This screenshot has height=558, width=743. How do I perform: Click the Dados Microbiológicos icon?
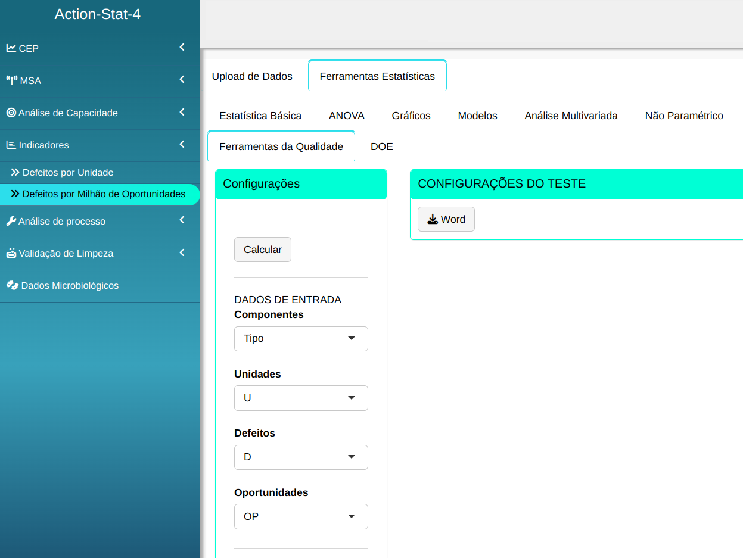click(x=13, y=285)
